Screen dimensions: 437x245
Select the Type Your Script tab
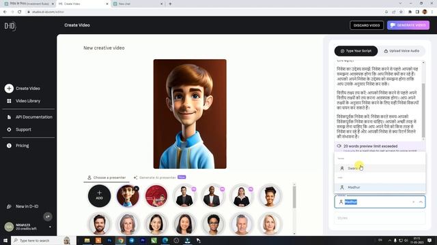tap(356, 51)
